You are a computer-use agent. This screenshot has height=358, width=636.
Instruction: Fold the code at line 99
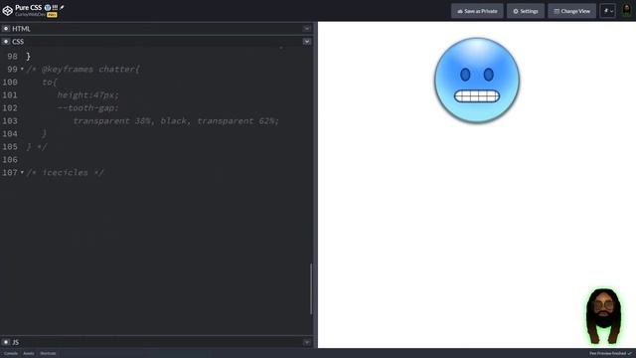point(22,69)
